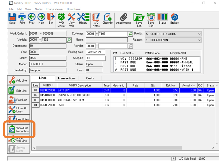
Task: Open the Brakes tool
Action: [x=174, y=19]
